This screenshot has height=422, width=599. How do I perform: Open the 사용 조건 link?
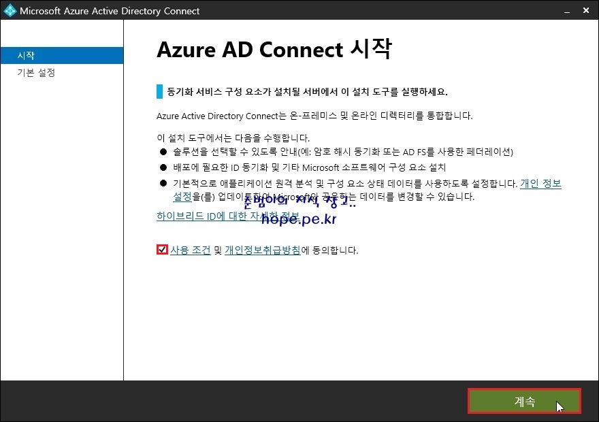tap(190, 250)
